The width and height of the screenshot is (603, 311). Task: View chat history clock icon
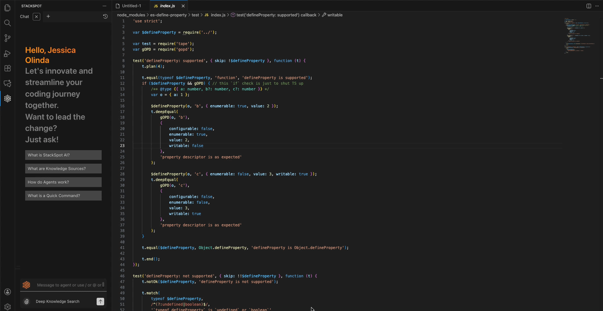[105, 16]
